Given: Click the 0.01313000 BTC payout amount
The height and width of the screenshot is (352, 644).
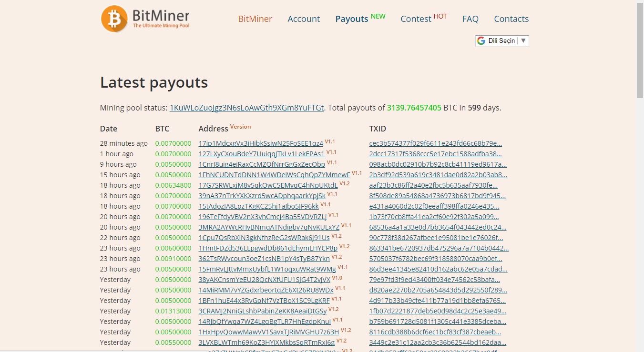Looking at the screenshot, I should [173, 311].
